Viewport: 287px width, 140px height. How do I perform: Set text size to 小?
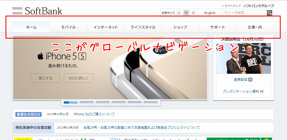(x=179, y=13)
